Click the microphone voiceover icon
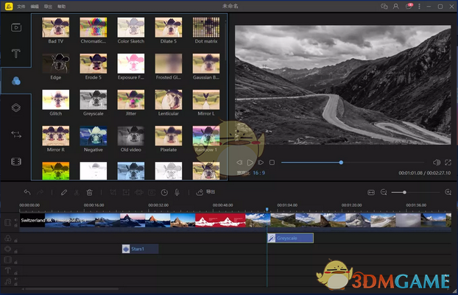The height and width of the screenshot is (295, 458). (177, 193)
